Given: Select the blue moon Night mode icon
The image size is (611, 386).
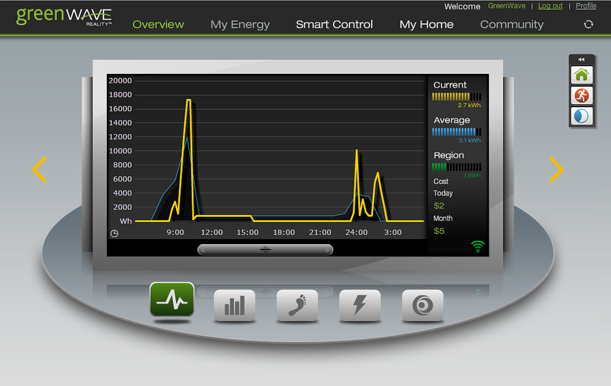Looking at the screenshot, I should click(x=581, y=116).
